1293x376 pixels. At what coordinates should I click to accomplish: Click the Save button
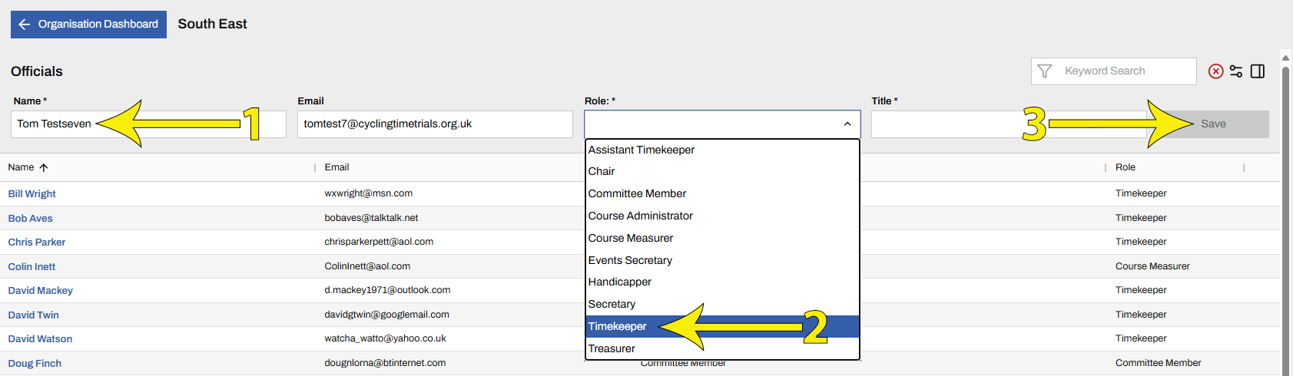[x=1213, y=124]
